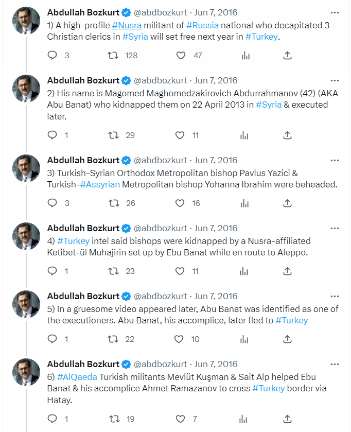Open more options on tweet 2 about Abu Banat
The image size is (351, 432).
point(335,80)
